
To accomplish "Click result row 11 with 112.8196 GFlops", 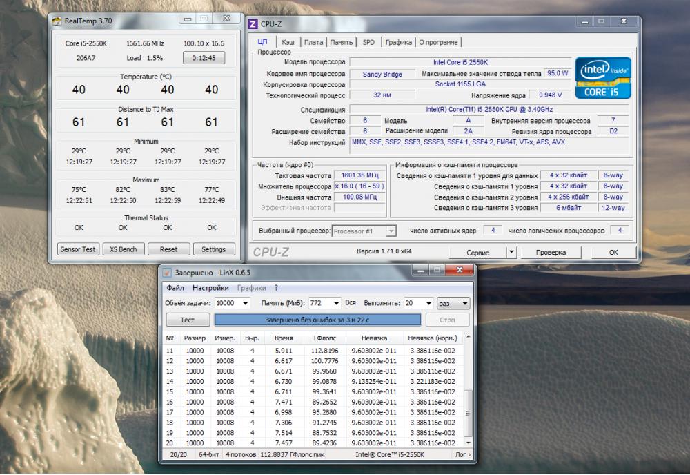I will [313, 351].
